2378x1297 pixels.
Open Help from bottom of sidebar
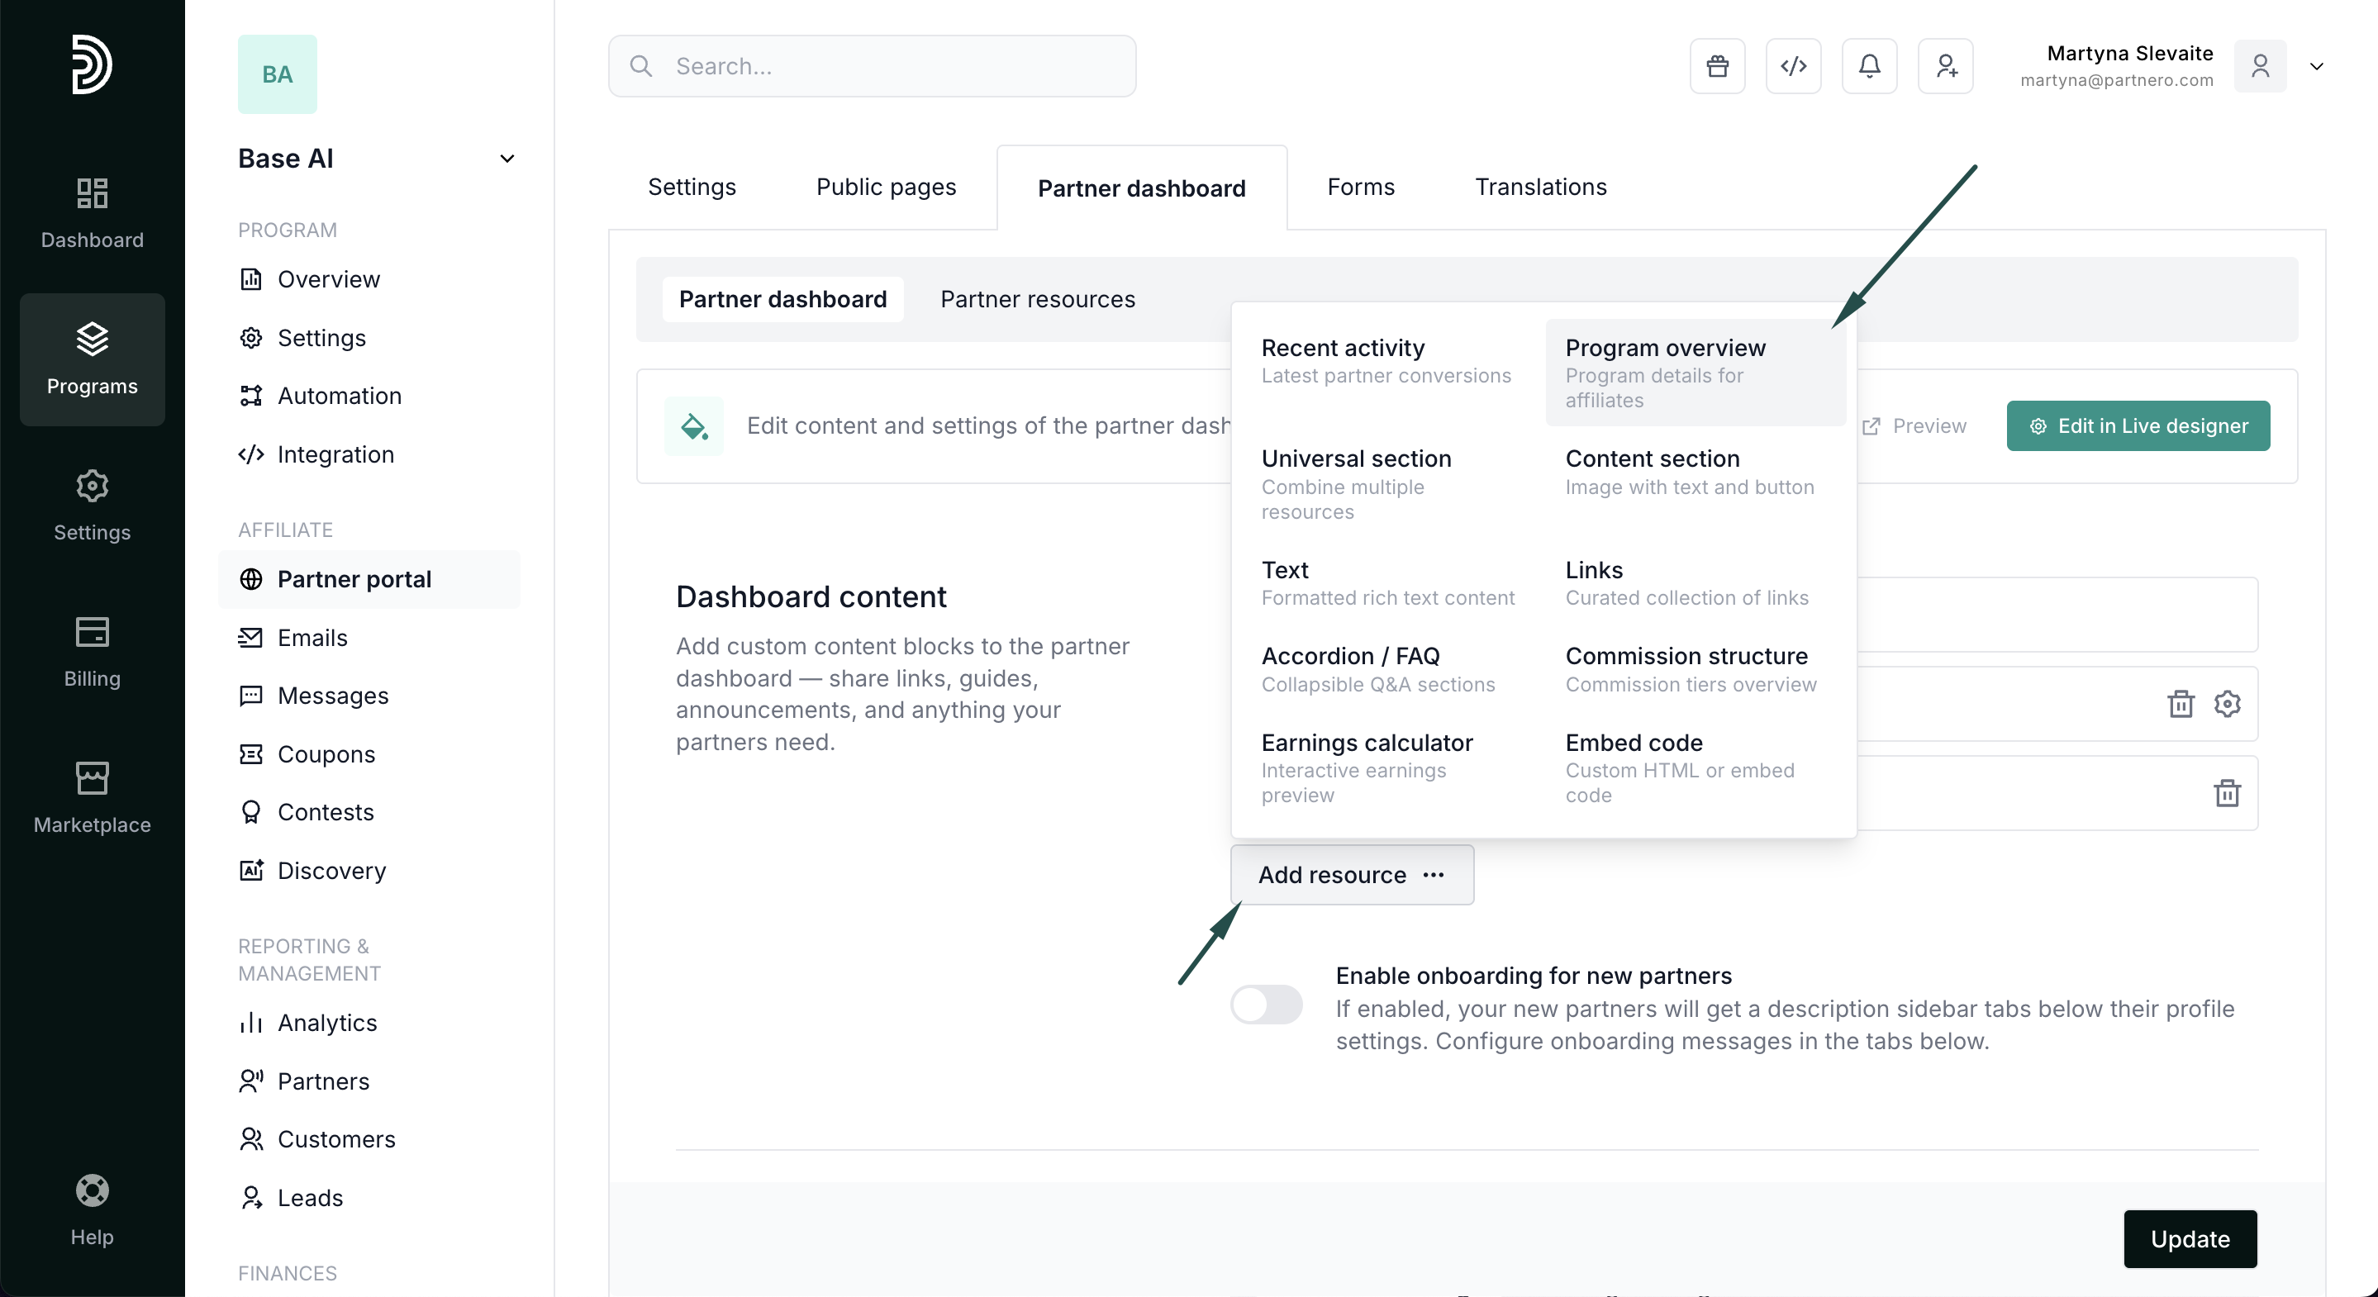[92, 1209]
